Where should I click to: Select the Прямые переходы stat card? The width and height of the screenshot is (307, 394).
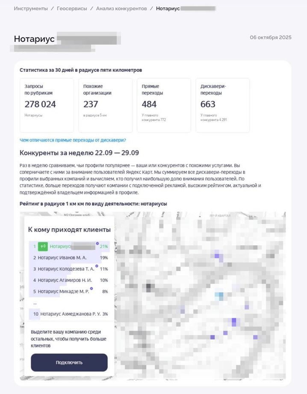pyautogui.click(x=164, y=105)
